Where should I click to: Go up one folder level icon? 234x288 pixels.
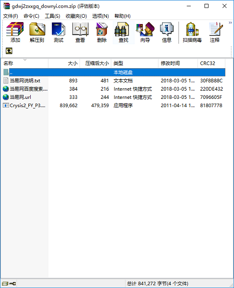coord(9,51)
